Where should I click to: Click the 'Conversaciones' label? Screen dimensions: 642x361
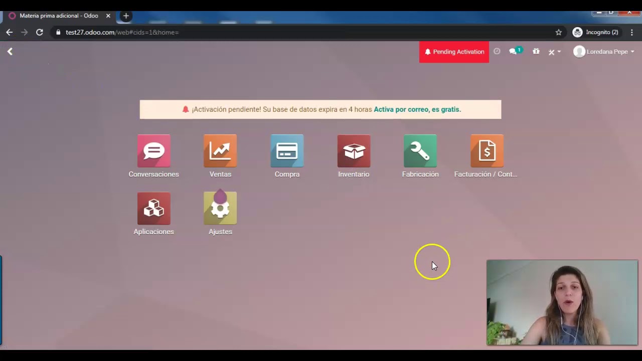pyautogui.click(x=153, y=174)
